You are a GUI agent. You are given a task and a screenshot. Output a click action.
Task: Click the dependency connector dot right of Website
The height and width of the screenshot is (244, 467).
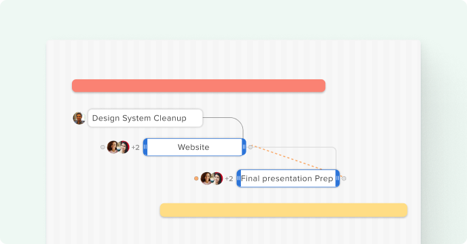250,147
